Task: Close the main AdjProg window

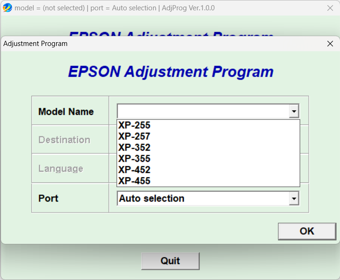Action: 330,8
